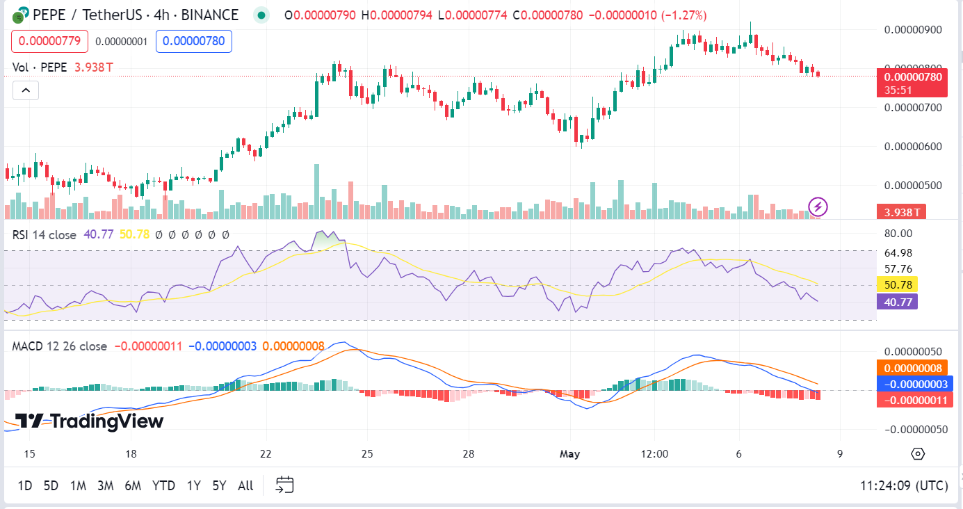963x509 pixels.
Task: Click the red volume label 3.938T on axis
Action: (902, 212)
